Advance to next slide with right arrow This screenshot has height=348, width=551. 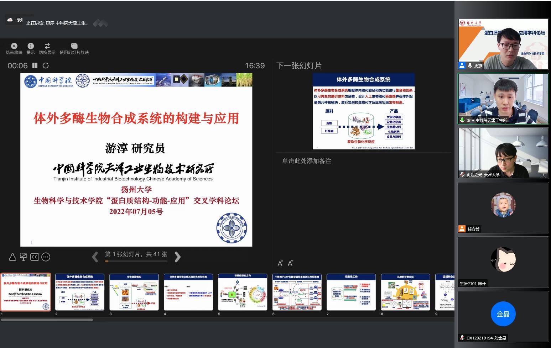click(x=177, y=257)
